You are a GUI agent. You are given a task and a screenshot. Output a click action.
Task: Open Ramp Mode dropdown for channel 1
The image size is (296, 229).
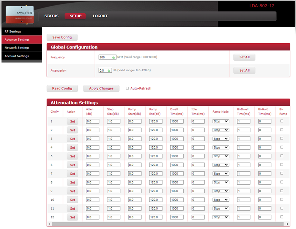coord(220,121)
